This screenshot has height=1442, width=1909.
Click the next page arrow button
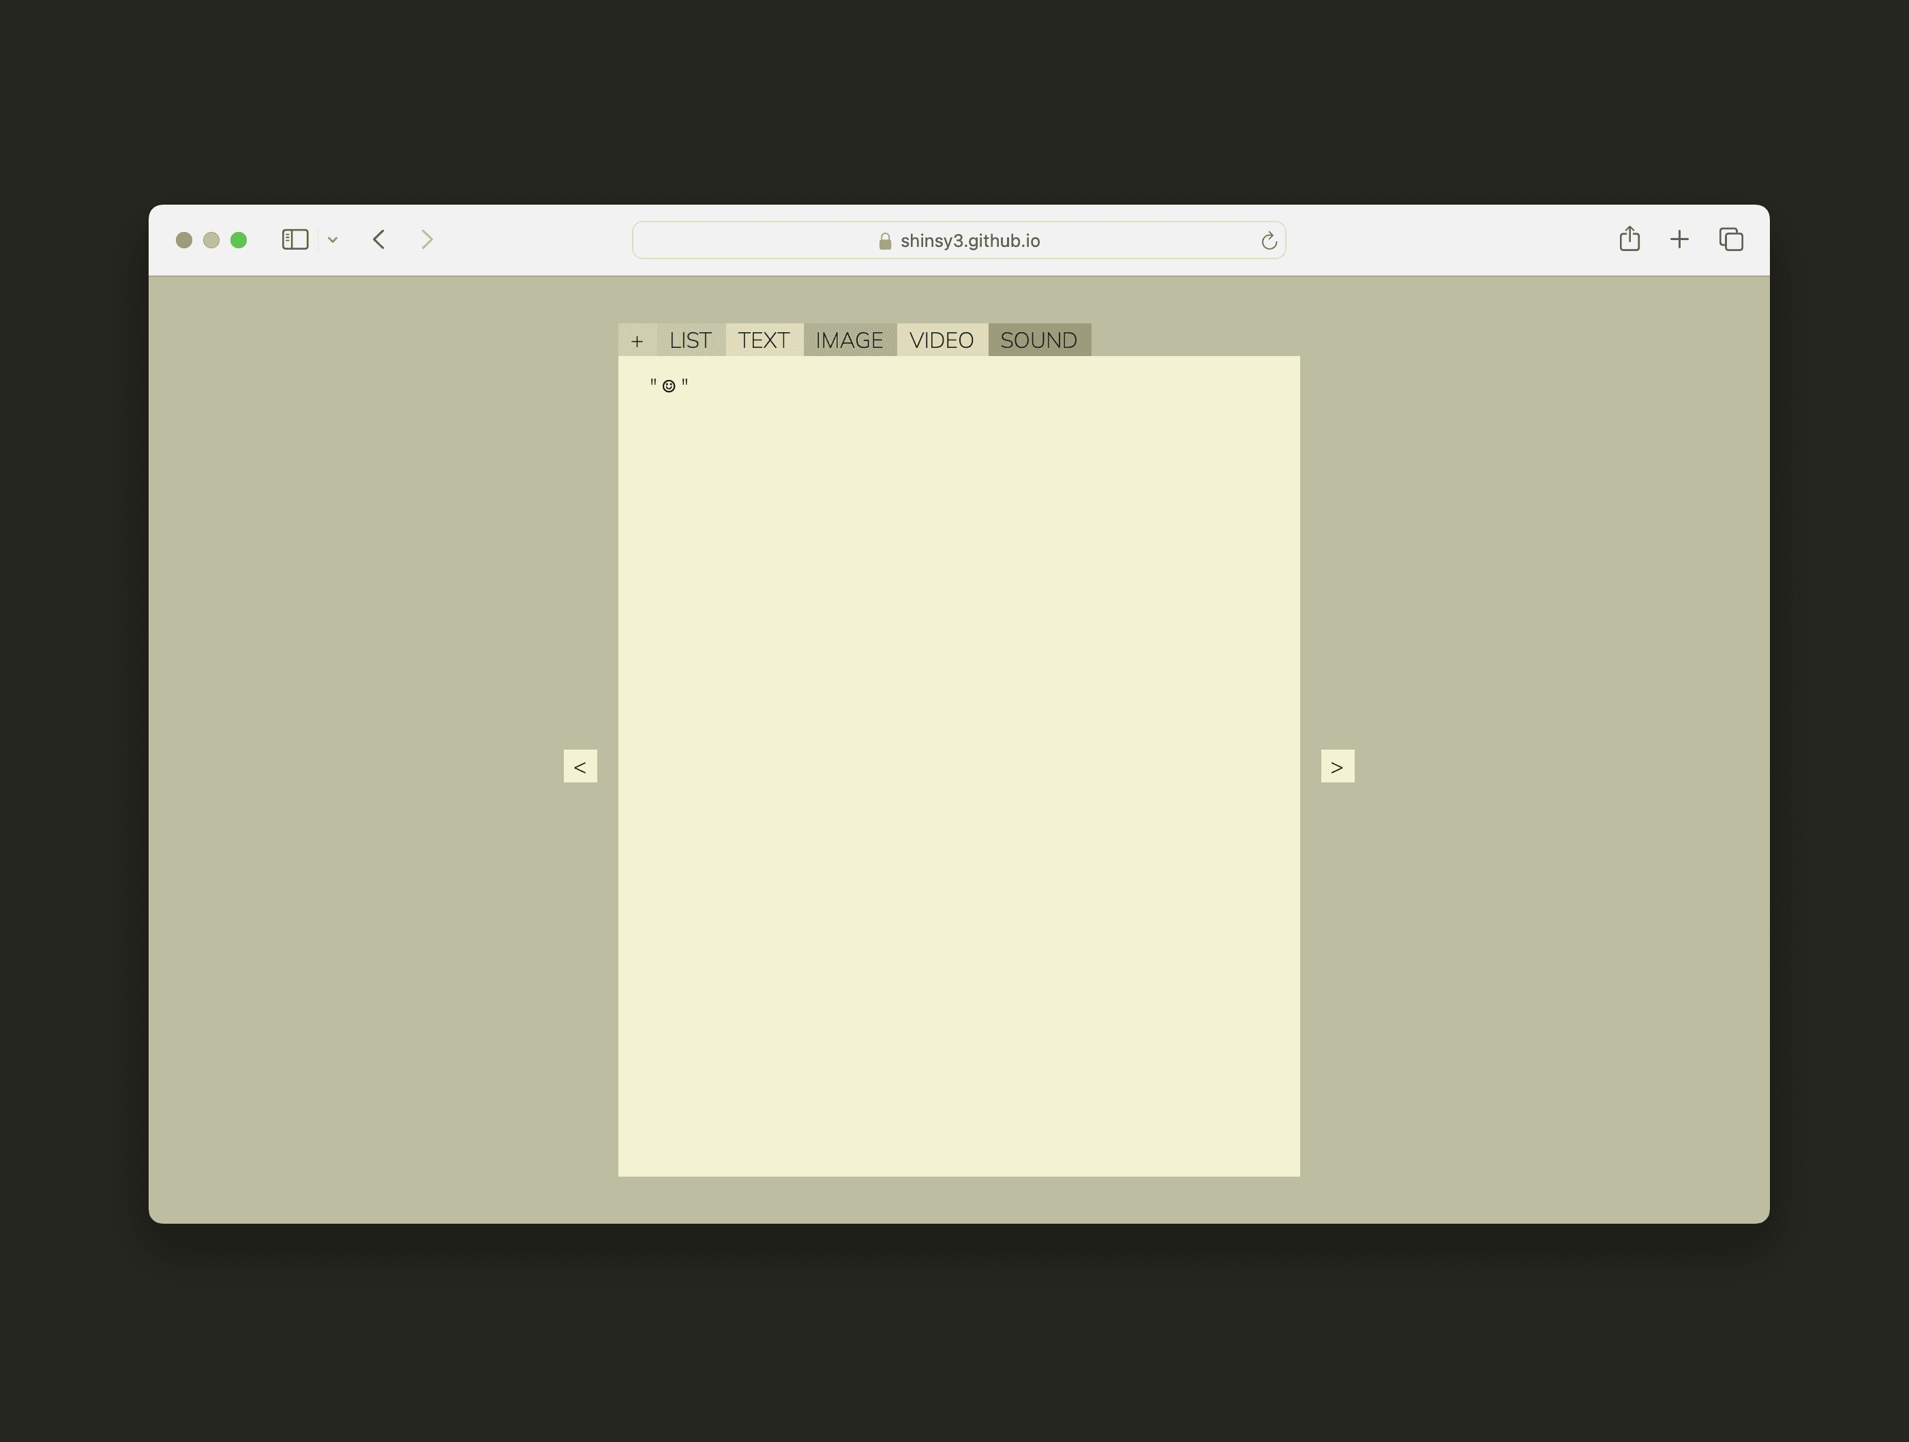(x=1337, y=767)
